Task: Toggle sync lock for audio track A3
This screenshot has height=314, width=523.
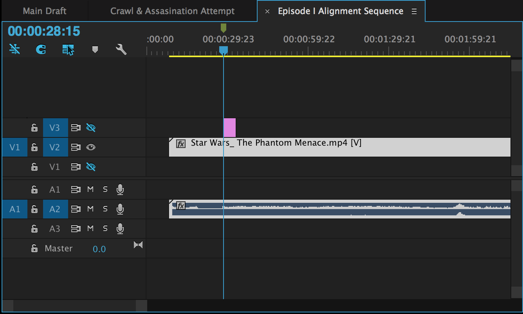Action: (76, 229)
